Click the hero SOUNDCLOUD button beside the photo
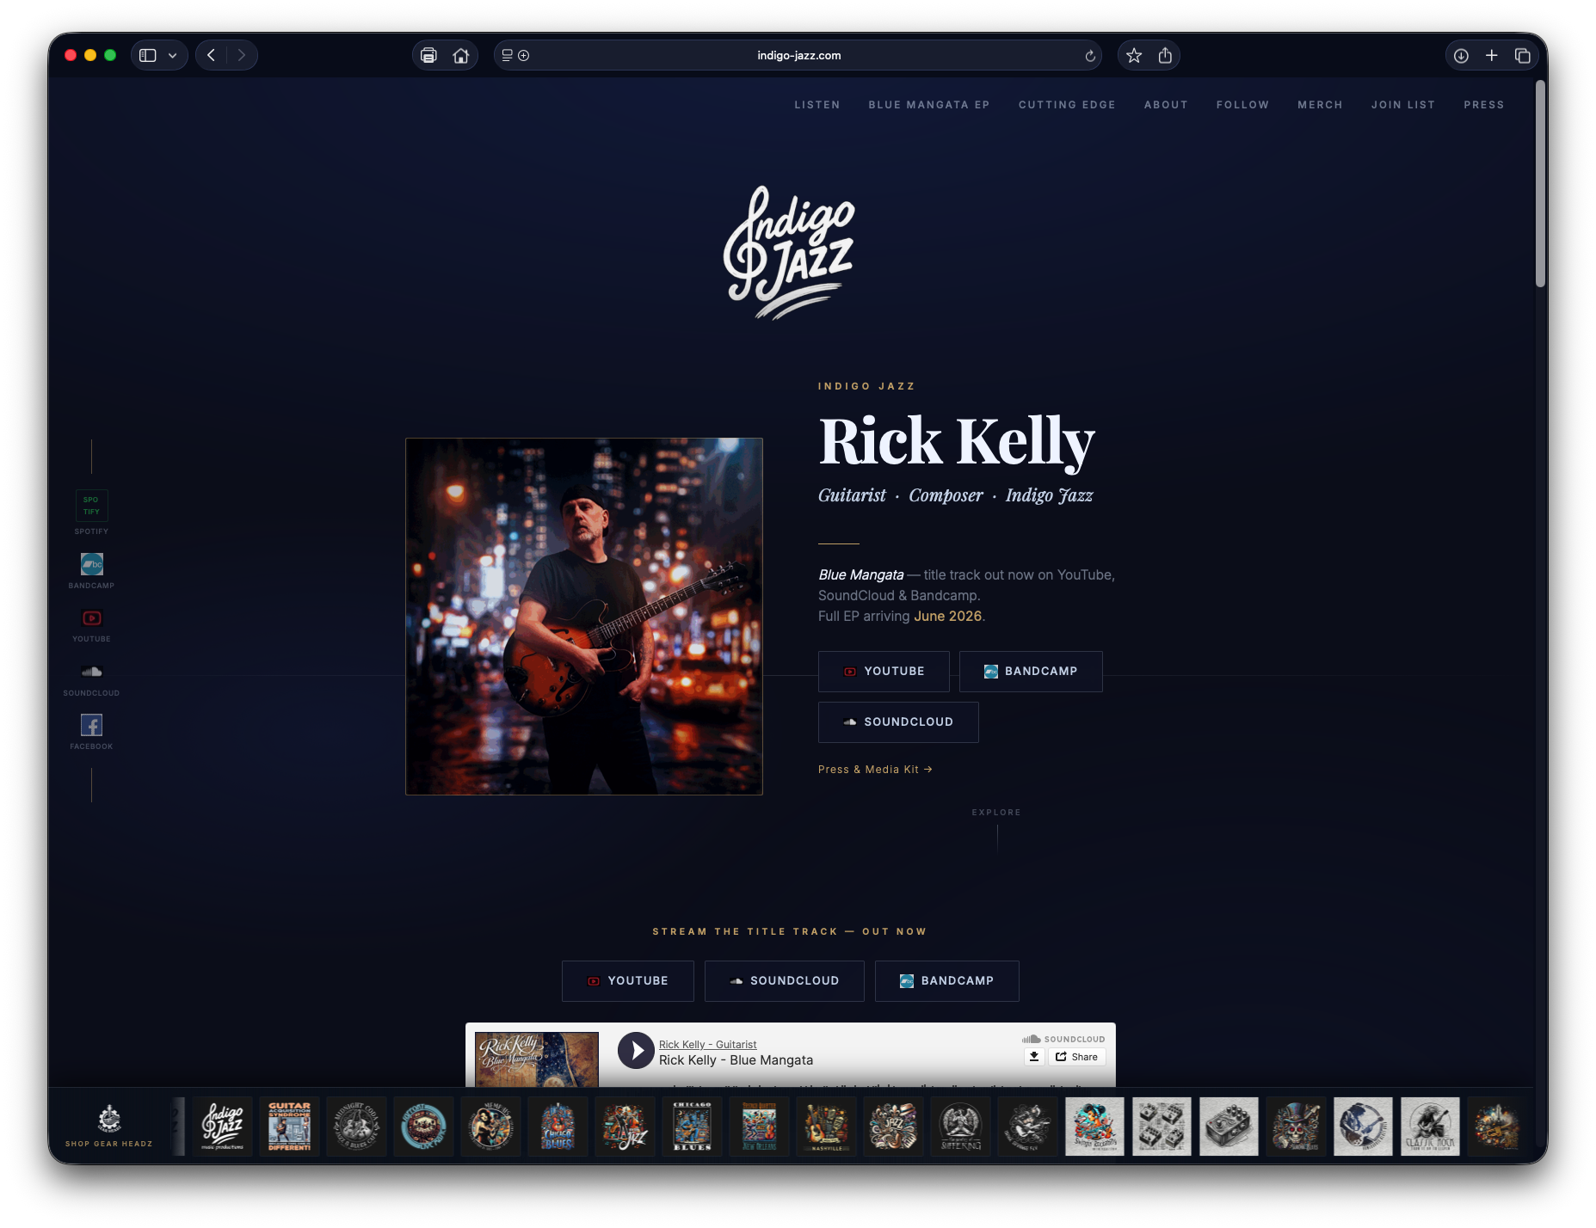This screenshot has height=1228, width=1596. click(x=898, y=722)
